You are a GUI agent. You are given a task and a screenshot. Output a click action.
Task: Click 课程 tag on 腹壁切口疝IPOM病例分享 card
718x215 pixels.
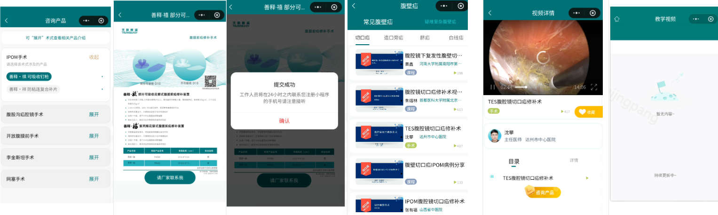point(411,182)
